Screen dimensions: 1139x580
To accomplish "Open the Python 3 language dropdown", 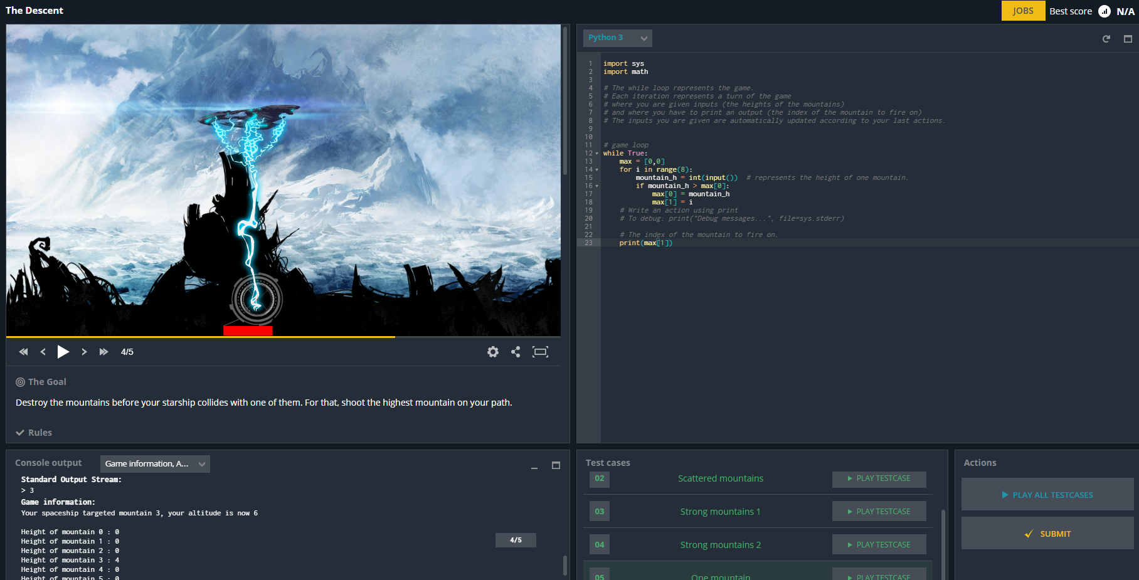I will pos(617,38).
